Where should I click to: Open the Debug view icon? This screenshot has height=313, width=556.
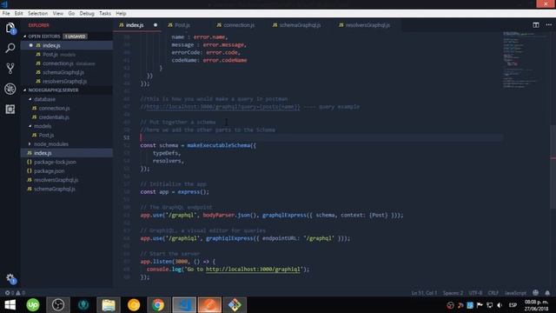pyautogui.click(x=10, y=89)
